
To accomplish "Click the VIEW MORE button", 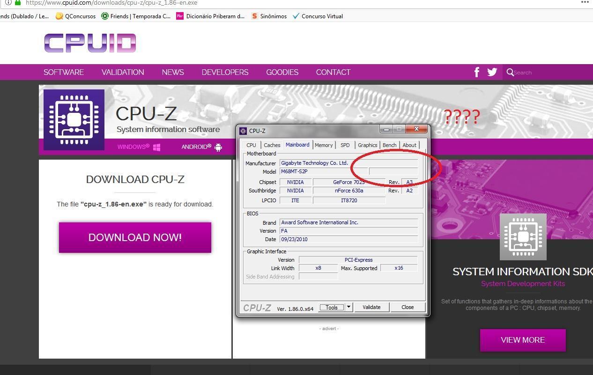I will tap(523, 340).
